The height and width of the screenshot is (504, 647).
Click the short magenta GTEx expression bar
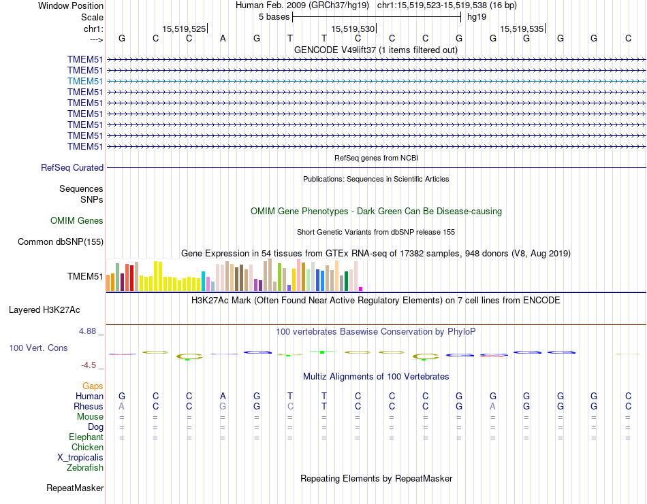[x=361, y=289]
